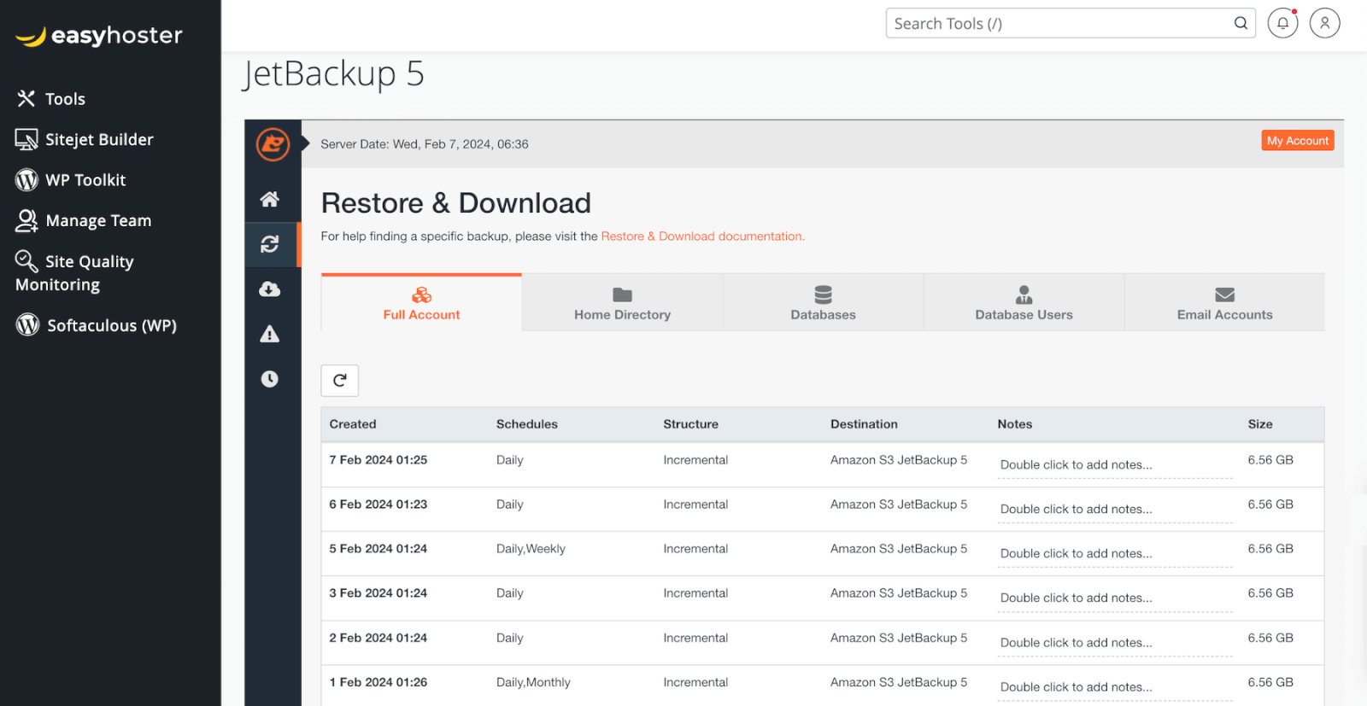1367x706 pixels.
Task: Sort by Structure column
Action: pos(691,424)
